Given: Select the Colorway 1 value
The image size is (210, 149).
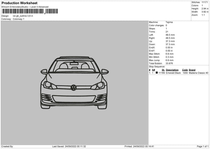Looking at the screenshot, I should 19,19.
